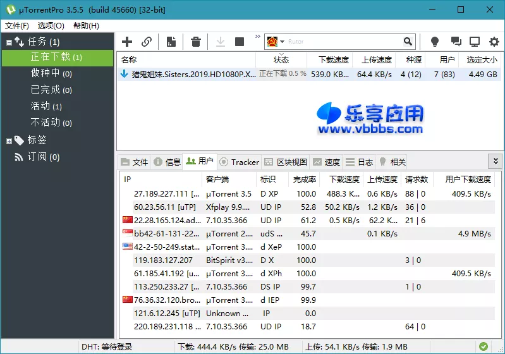
Task: Switch to the 信息 tab
Action: pyautogui.click(x=167, y=162)
